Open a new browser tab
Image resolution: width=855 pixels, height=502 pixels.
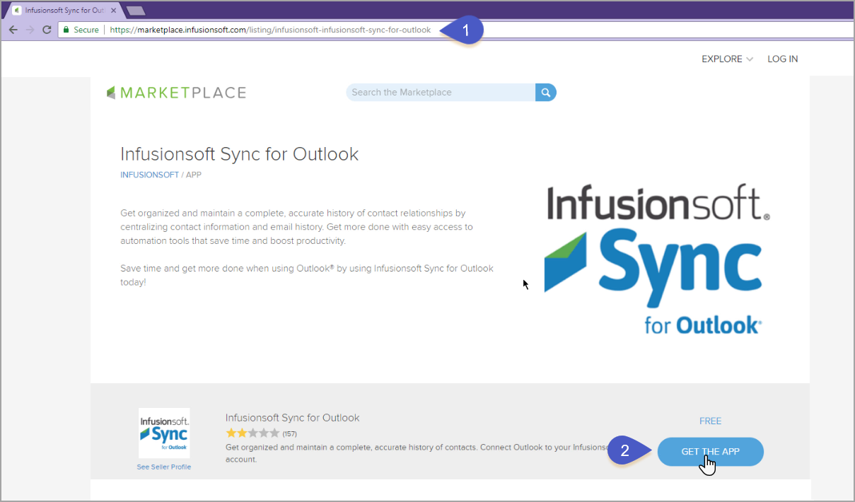(x=135, y=11)
